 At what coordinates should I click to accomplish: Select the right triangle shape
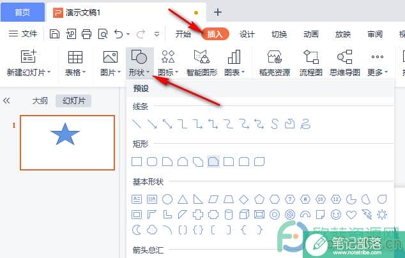(x=198, y=199)
